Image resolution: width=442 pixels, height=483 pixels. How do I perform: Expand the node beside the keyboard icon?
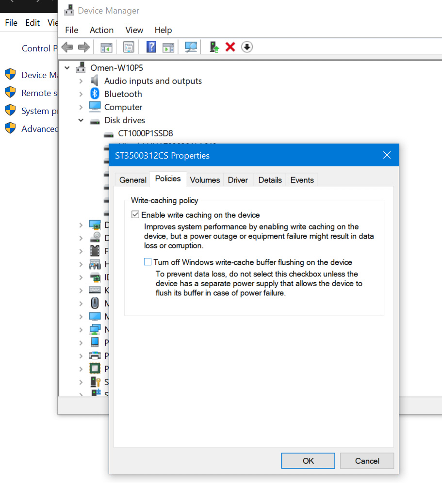(81, 290)
